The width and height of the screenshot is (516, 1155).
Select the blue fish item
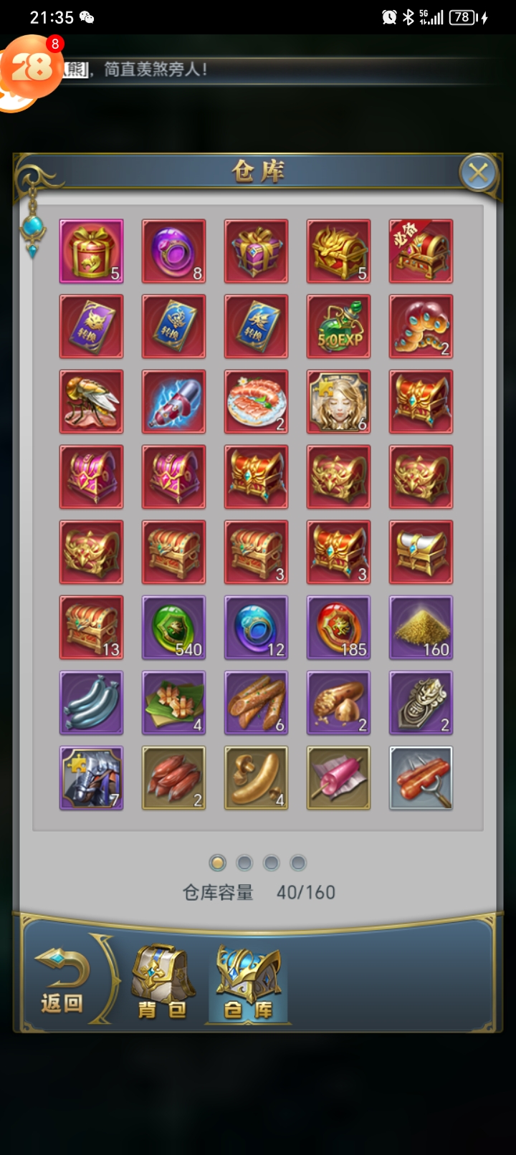[x=91, y=702]
